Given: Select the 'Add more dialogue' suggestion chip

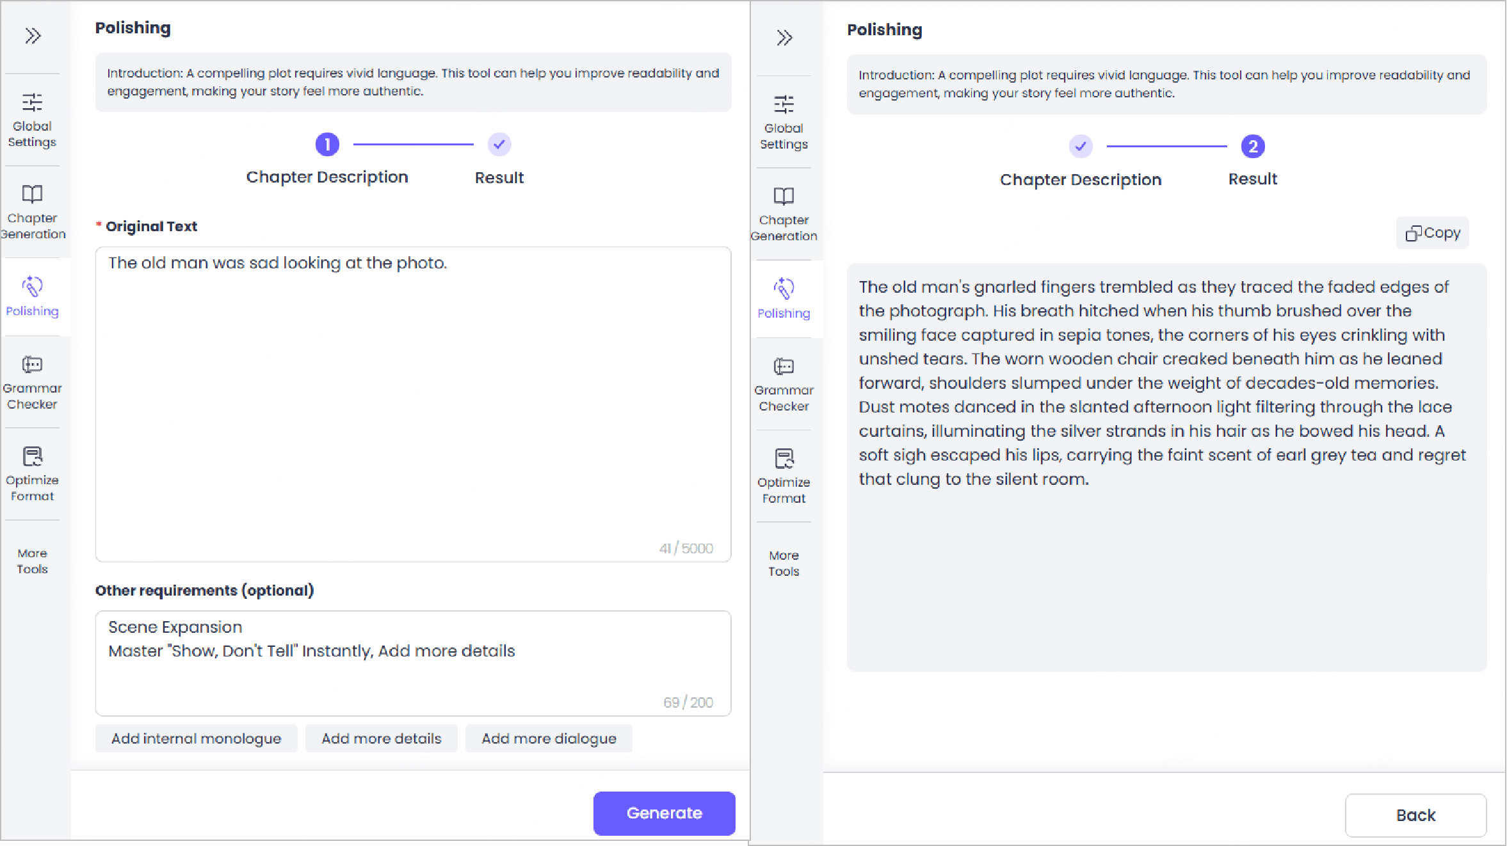Looking at the screenshot, I should tap(549, 738).
